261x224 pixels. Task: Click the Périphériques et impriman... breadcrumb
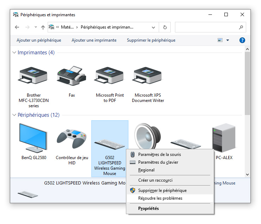[107, 27]
